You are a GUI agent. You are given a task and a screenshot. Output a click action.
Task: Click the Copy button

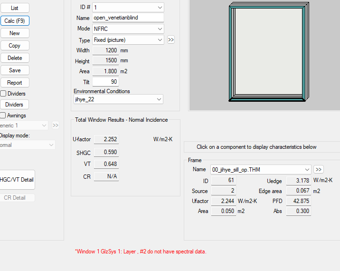point(15,46)
